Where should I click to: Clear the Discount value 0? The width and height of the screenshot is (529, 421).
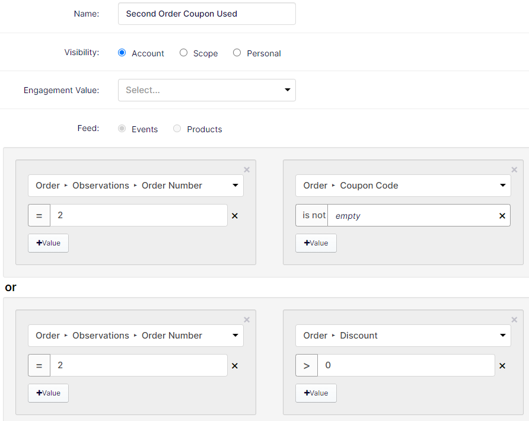[502, 366]
